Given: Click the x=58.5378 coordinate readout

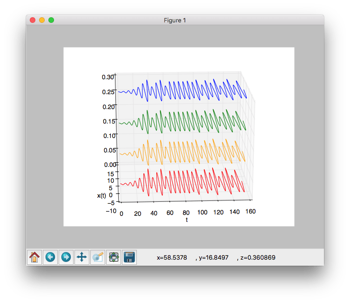Looking at the screenshot, I should [172, 258].
